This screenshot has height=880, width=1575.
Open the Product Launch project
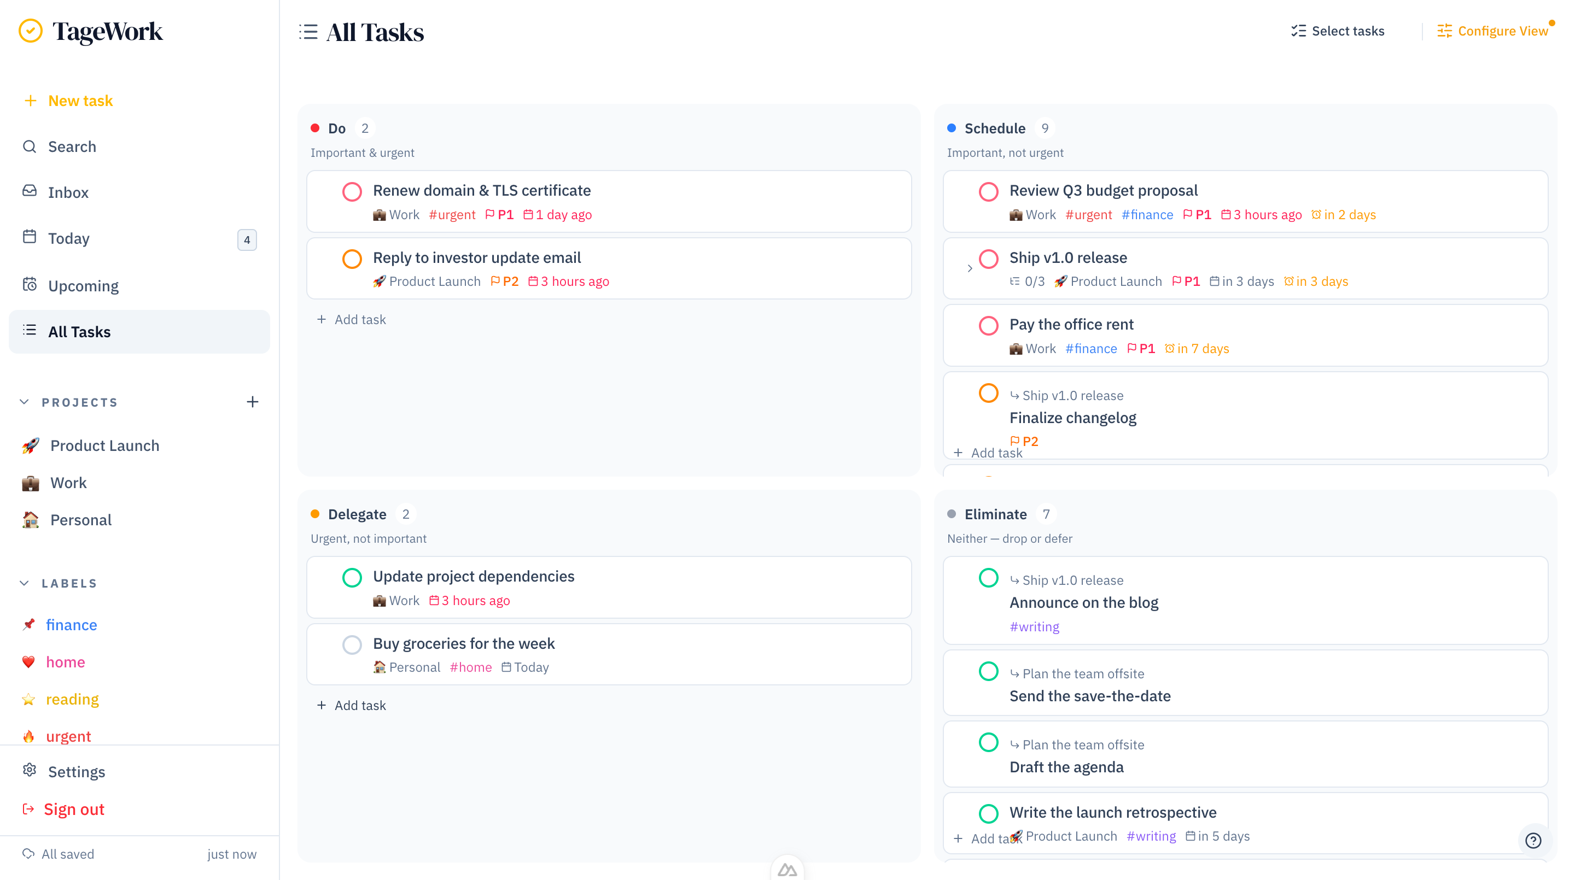click(104, 445)
